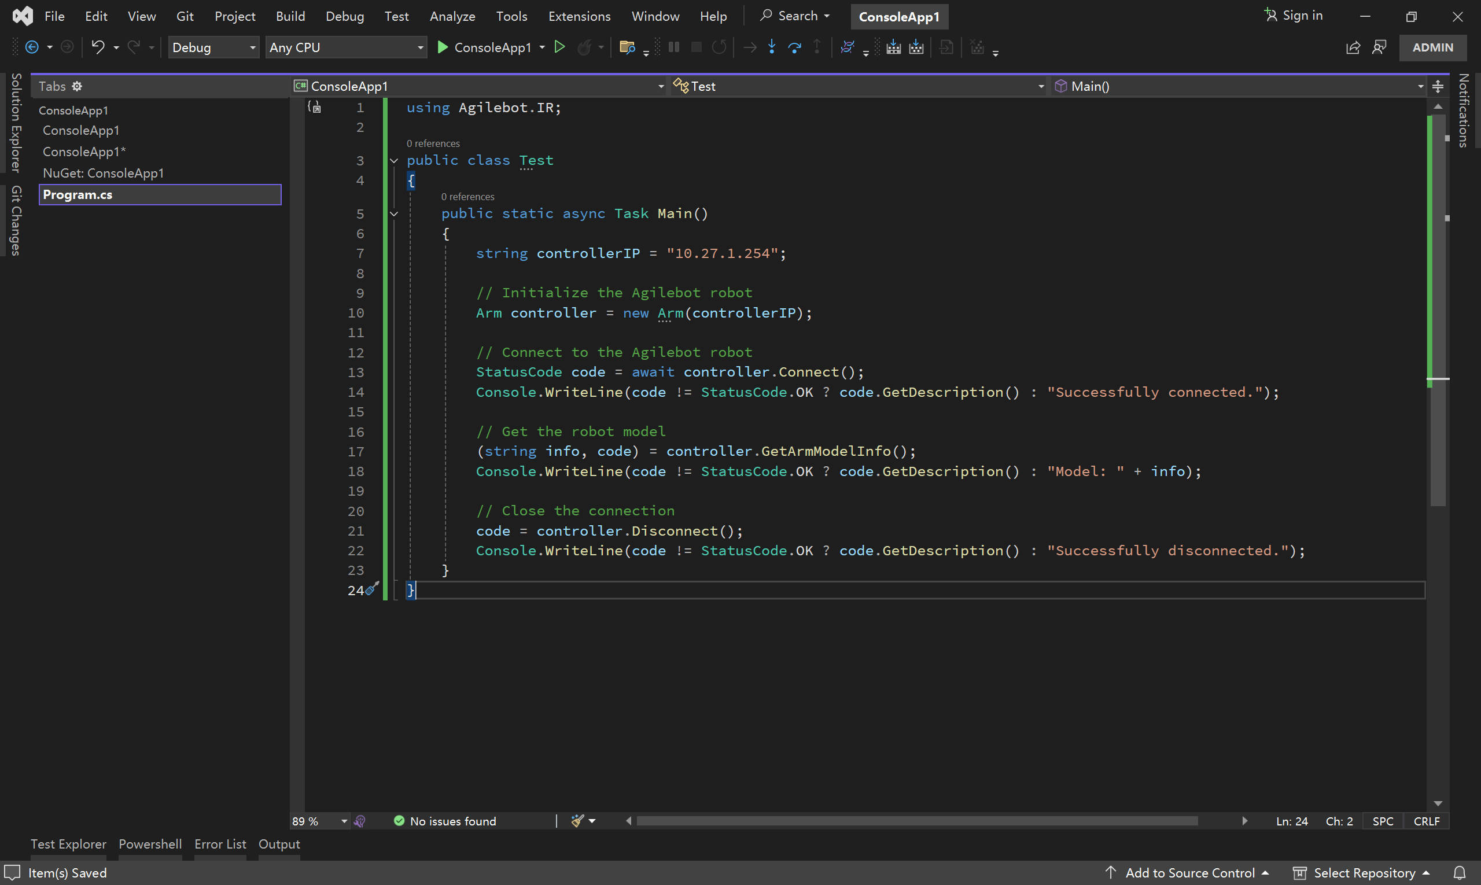
Task: Click the Live Share icon
Action: (x=1353, y=47)
